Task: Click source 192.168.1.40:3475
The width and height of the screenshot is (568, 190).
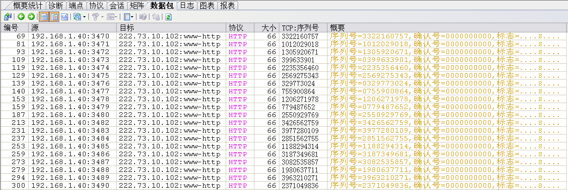Action: [70, 75]
